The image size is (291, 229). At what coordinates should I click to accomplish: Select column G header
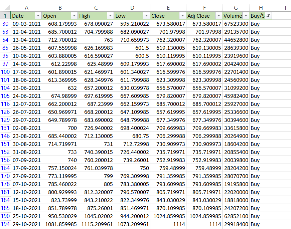coord(236,7)
